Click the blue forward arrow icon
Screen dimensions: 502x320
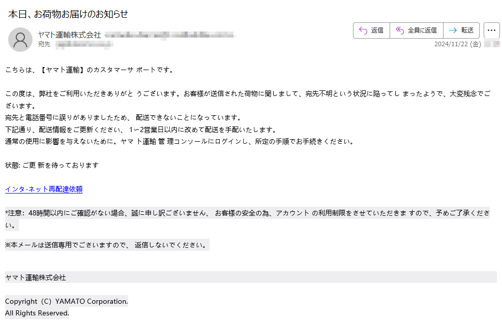(x=453, y=30)
